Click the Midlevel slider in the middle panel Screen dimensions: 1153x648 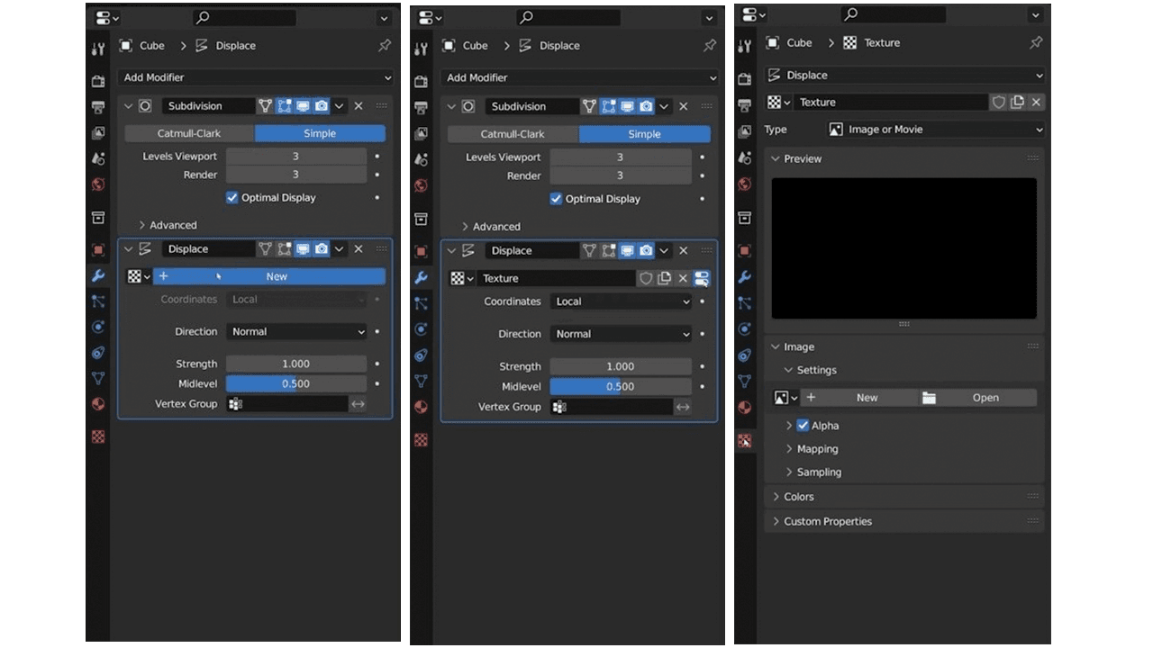coord(620,387)
